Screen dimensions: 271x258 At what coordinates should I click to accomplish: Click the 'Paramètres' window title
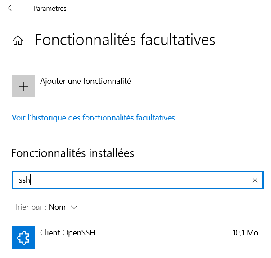(x=50, y=8)
